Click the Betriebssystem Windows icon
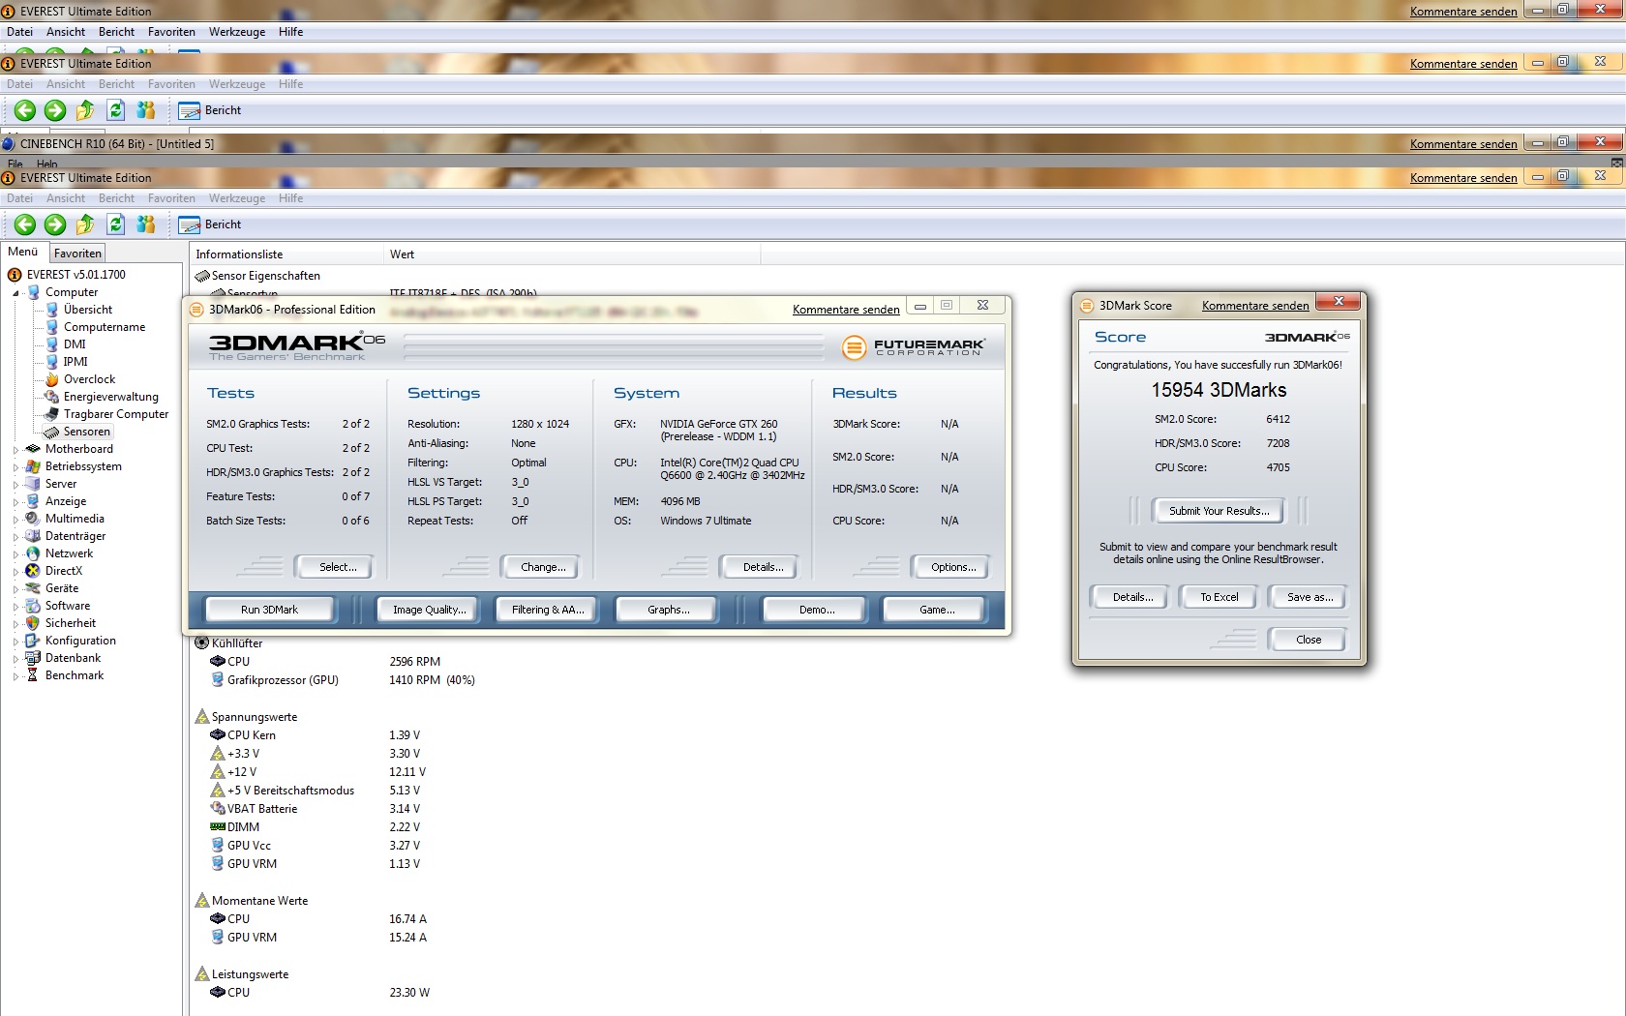The image size is (1626, 1016). [34, 466]
